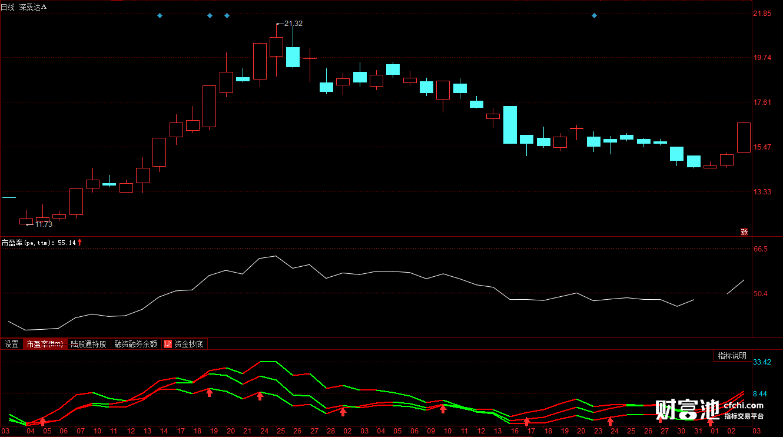
Task: Click the red buy arrow at first date 24
Action: click(x=260, y=396)
